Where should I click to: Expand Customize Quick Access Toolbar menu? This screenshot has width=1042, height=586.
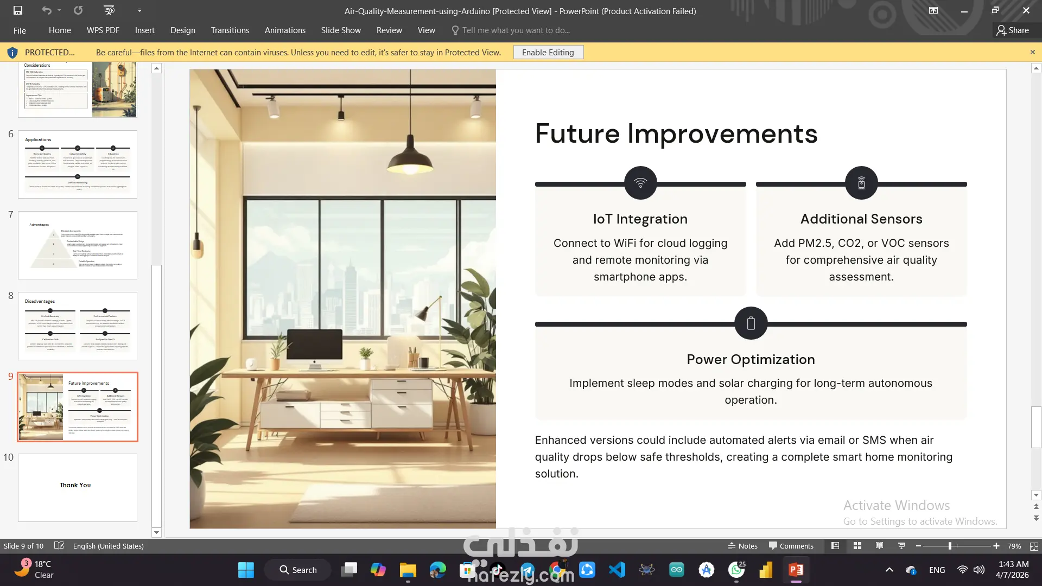[x=139, y=10]
